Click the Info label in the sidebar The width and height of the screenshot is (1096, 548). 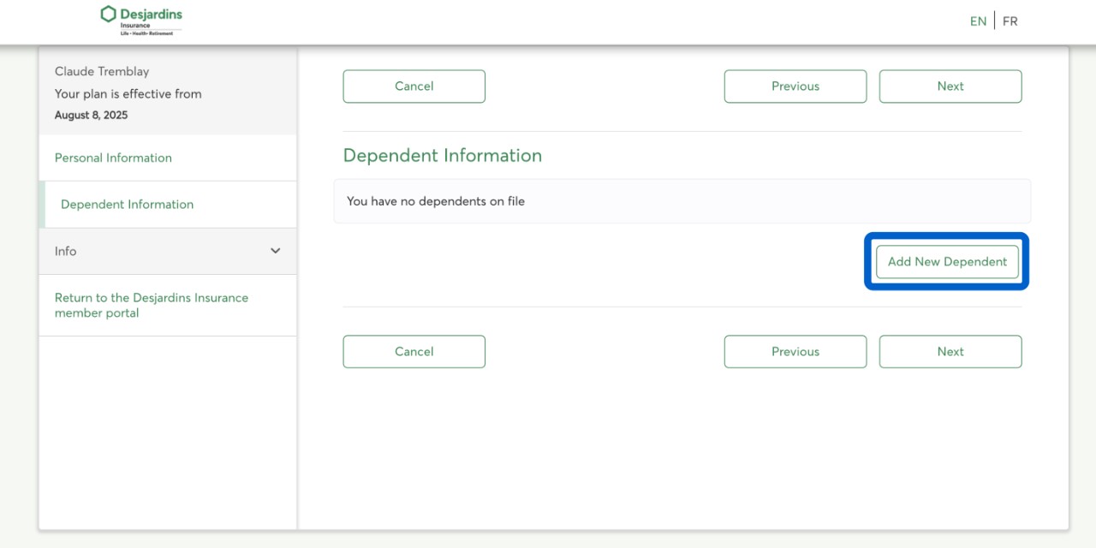pos(66,251)
